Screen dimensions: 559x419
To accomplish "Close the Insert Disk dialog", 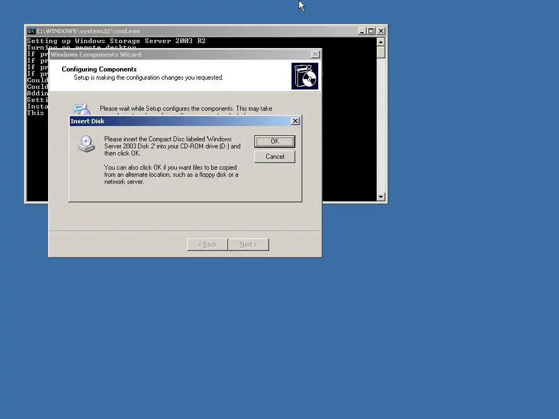I will tap(295, 121).
